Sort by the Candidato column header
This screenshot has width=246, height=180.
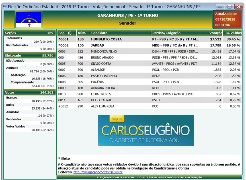click(120, 33)
